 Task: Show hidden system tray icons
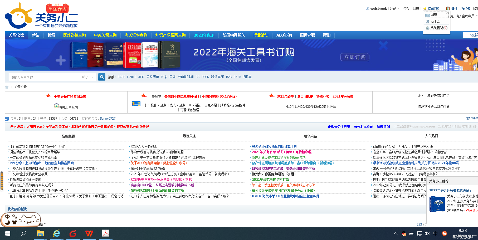pos(396,233)
